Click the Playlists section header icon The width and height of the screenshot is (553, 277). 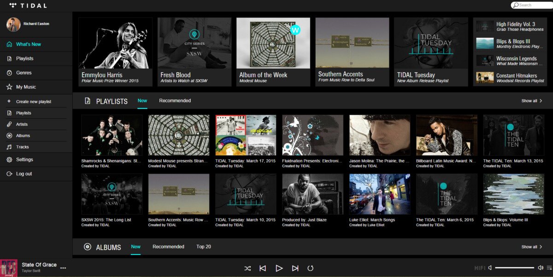(88, 101)
